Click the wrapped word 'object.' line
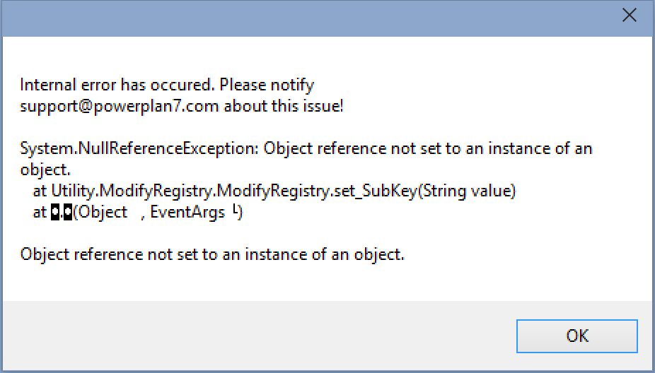 (x=45, y=170)
